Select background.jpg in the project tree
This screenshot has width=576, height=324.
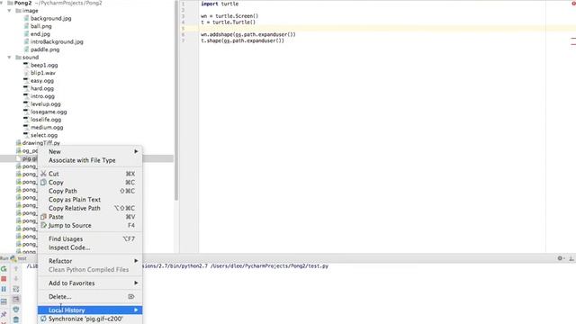pyautogui.click(x=51, y=18)
